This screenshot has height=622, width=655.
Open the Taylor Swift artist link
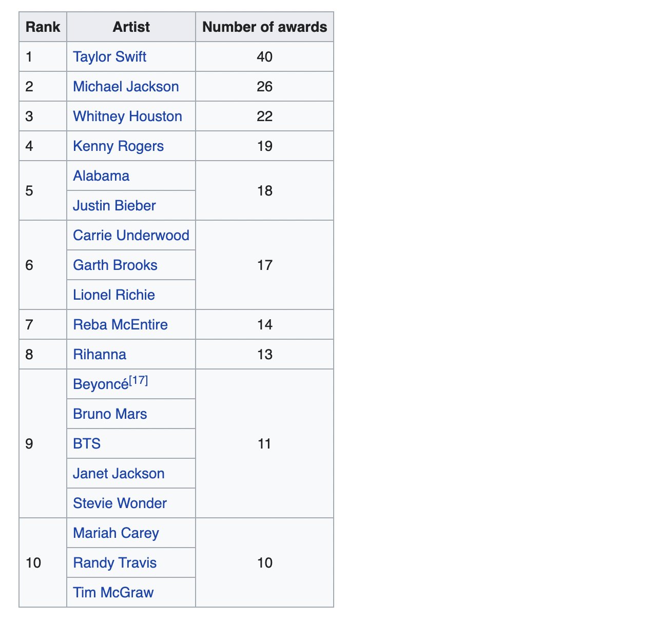point(109,57)
